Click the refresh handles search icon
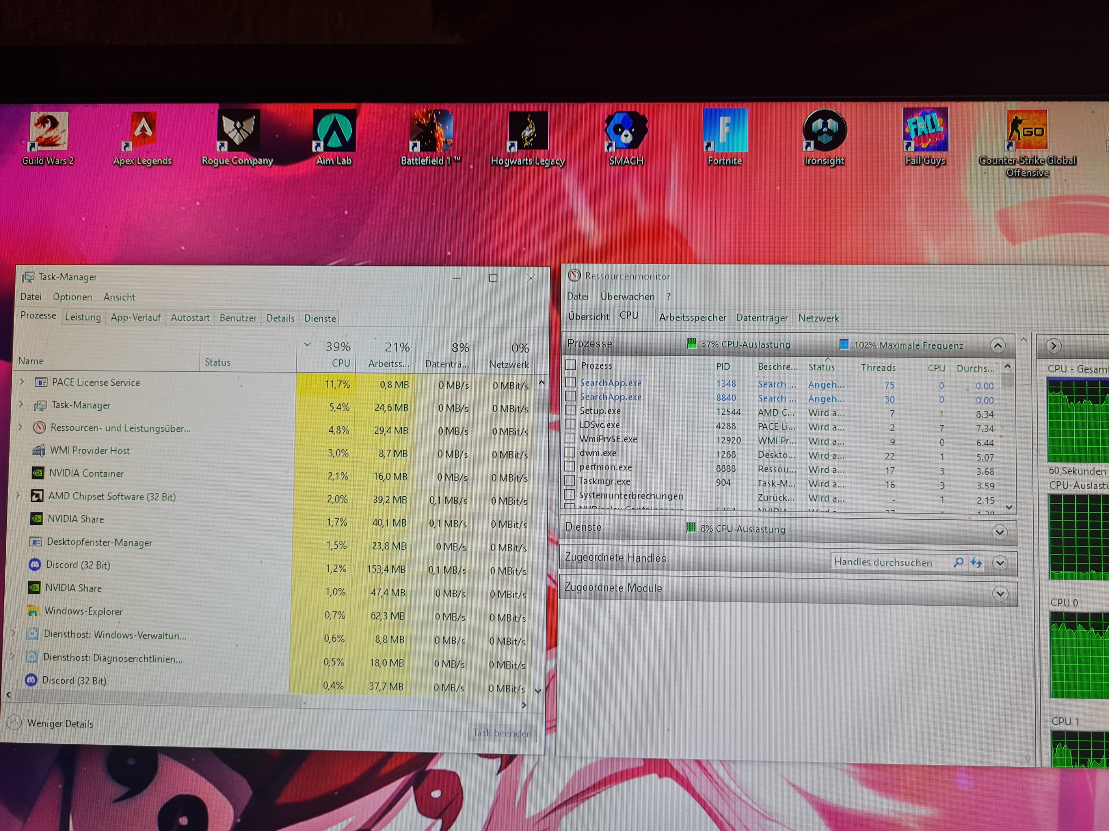The height and width of the screenshot is (831, 1109). (x=976, y=563)
